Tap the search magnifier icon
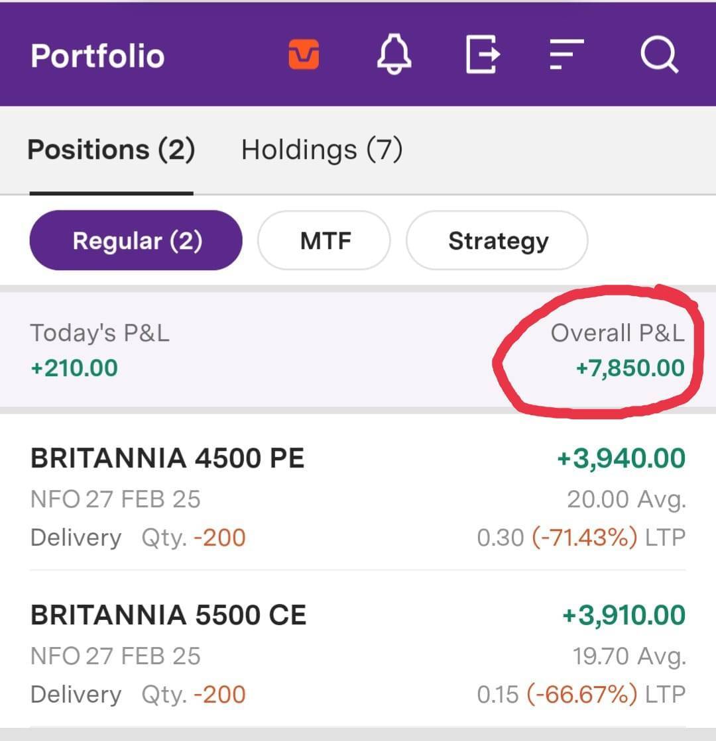Viewport: 716px width, 741px height. pos(659,55)
